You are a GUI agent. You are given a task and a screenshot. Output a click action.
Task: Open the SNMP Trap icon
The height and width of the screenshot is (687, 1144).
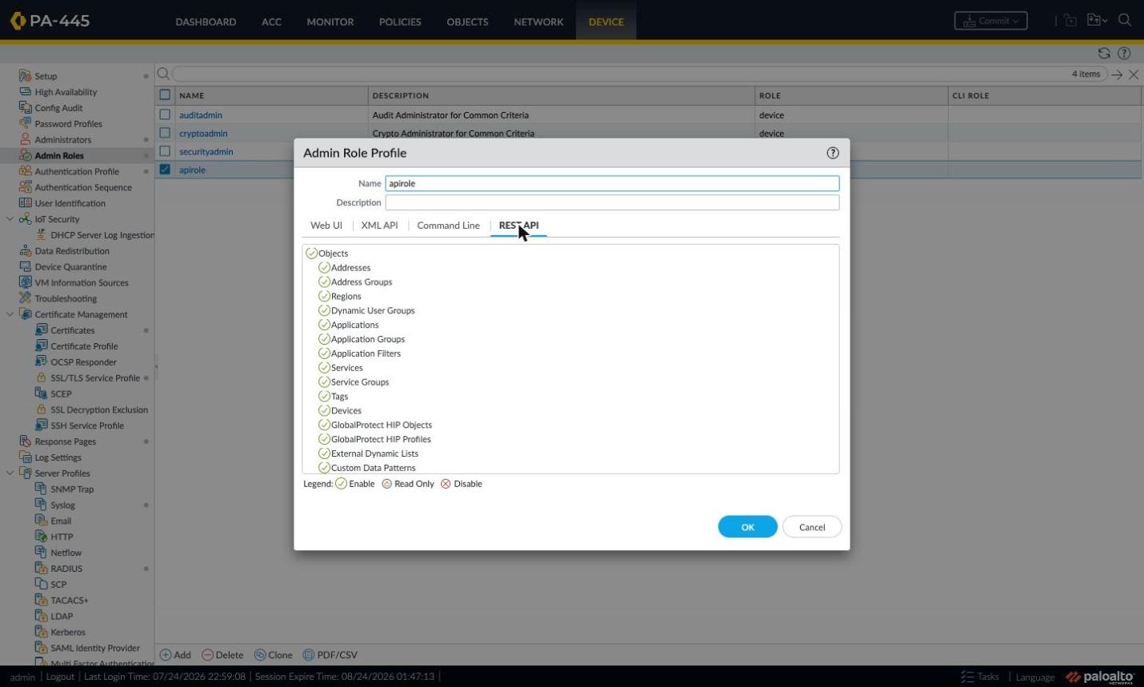coord(42,489)
